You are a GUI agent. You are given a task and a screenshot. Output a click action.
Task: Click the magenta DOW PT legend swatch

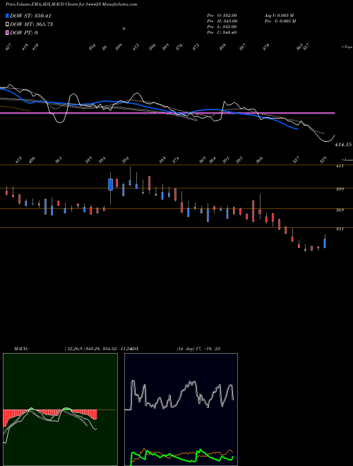(x=7, y=33)
